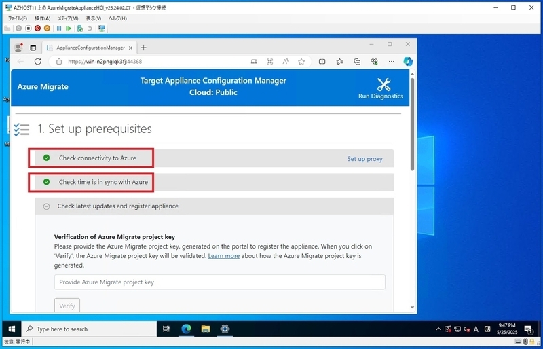Open Task View on taskbar
Screen dimensions: 543x349
point(166,329)
